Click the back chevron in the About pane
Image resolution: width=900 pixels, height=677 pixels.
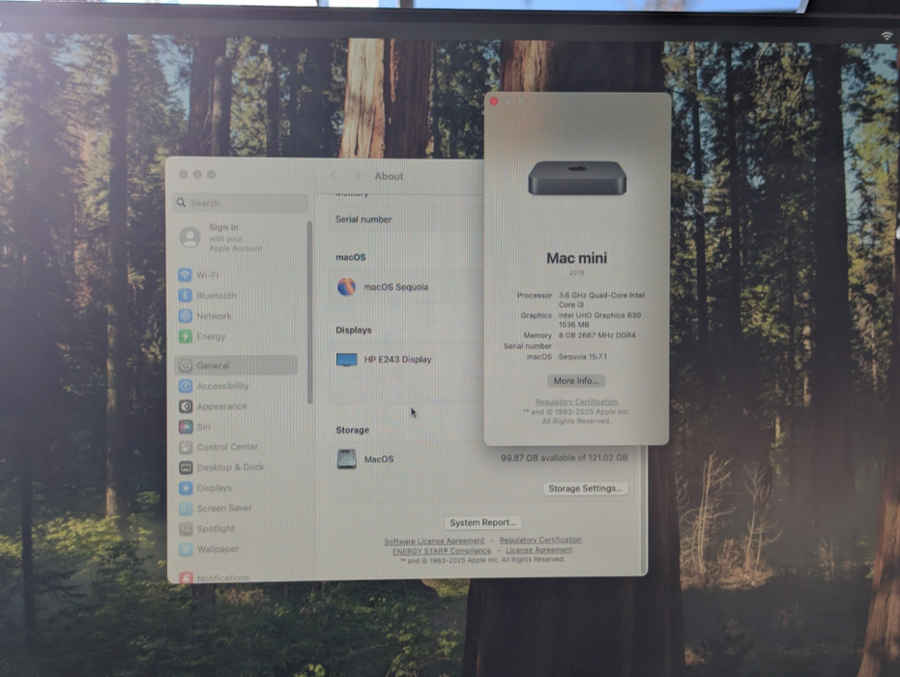tap(334, 175)
